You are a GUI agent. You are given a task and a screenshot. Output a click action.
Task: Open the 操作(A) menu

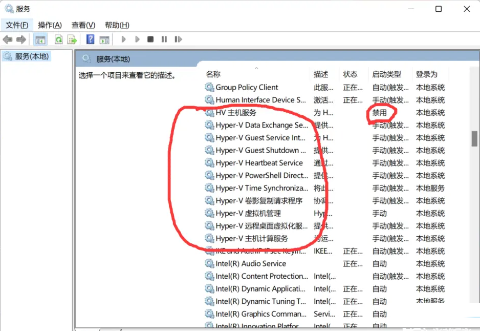[50, 25]
